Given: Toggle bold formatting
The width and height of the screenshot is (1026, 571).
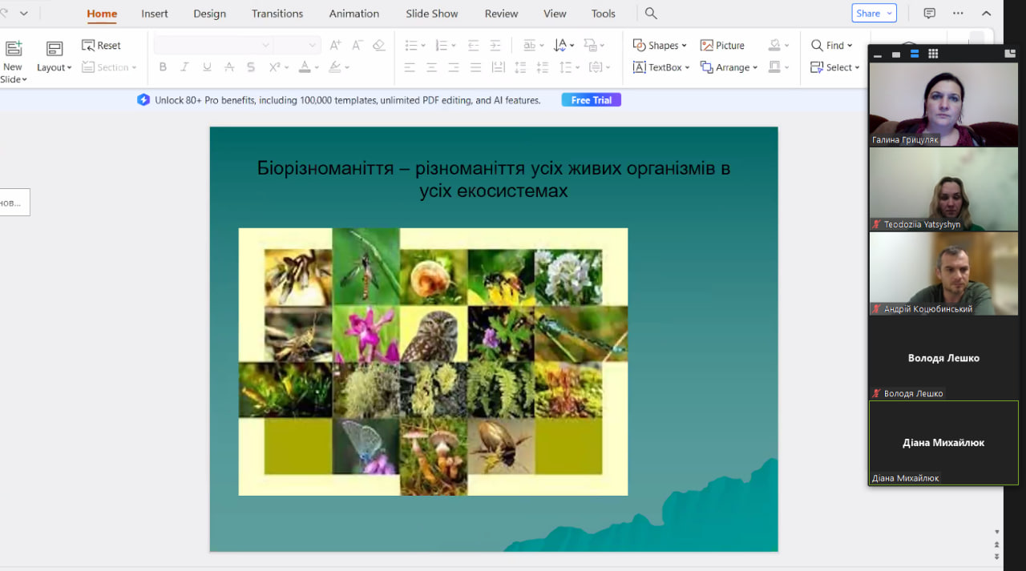Looking at the screenshot, I should 163,67.
